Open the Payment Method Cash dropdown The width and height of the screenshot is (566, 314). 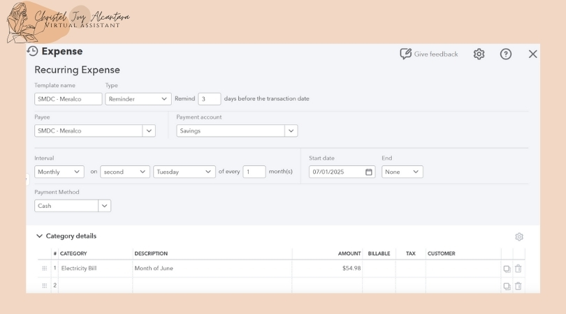point(104,206)
